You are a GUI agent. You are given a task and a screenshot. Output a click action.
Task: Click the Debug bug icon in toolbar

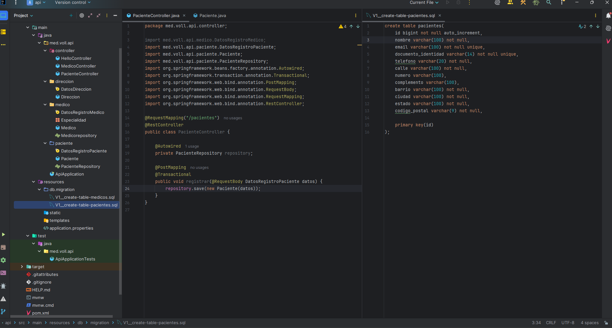458,3
